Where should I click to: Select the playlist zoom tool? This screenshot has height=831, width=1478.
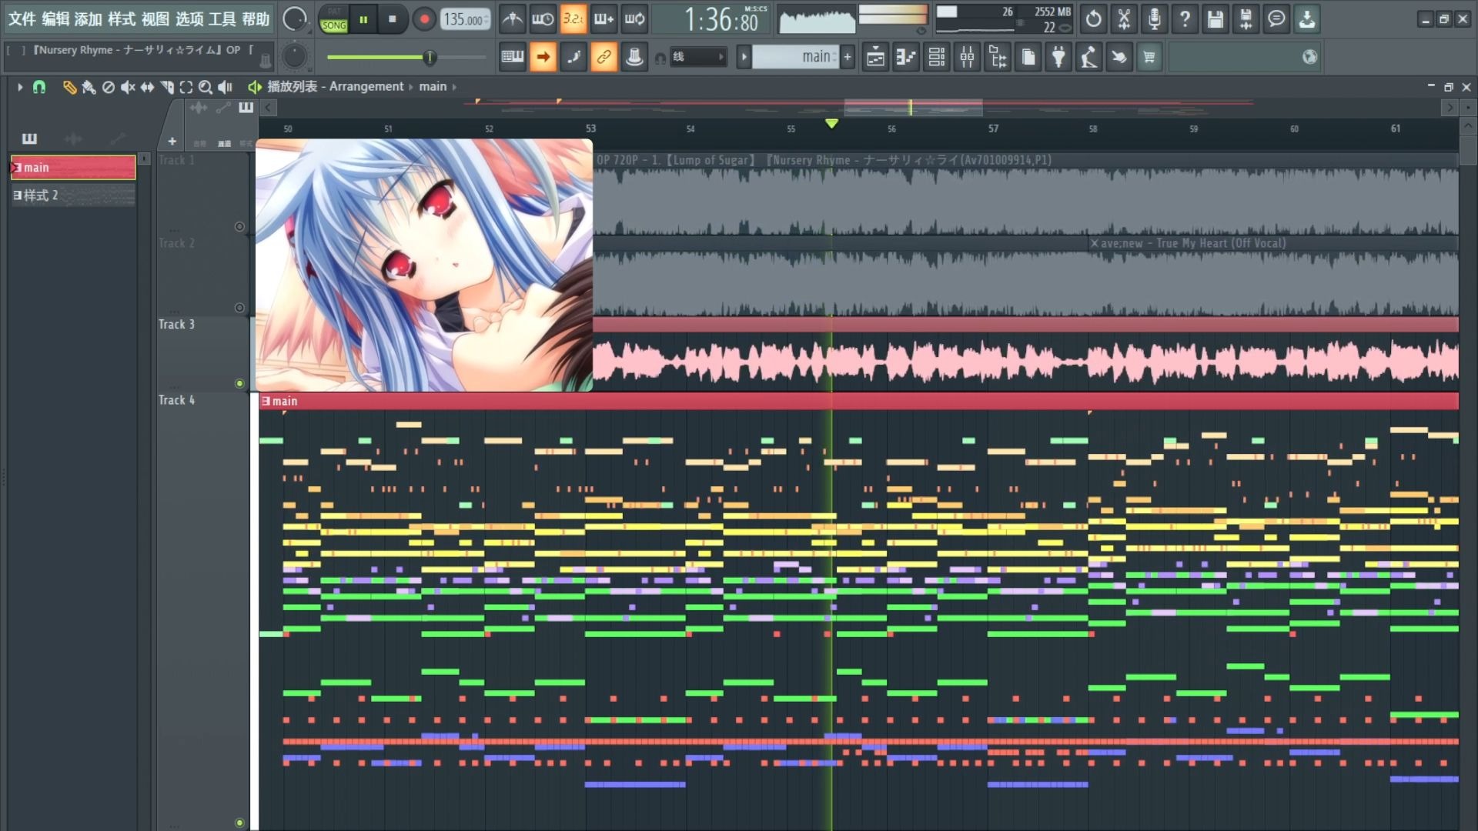[205, 87]
